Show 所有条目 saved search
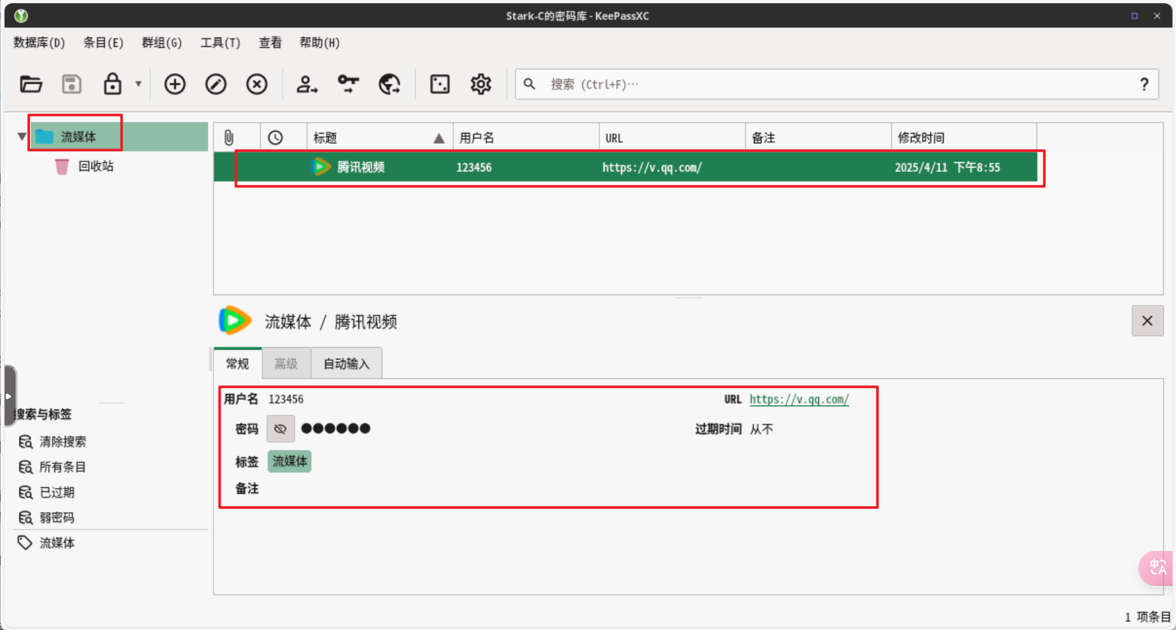 (63, 467)
